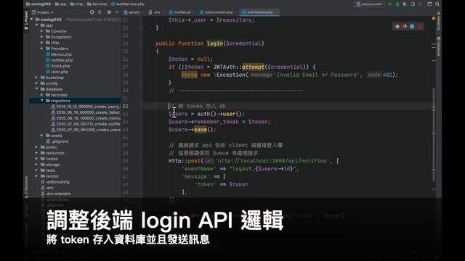This screenshot has height=261, width=465.
Task: Open file in Firefox browser icon
Action: pos(405,27)
